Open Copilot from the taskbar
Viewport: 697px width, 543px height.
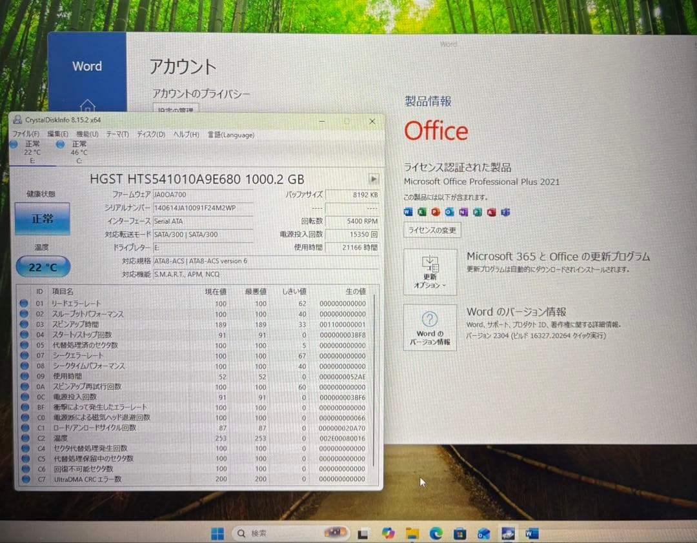(388, 533)
